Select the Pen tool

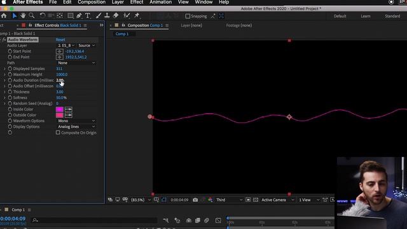pyautogui.click(x=79, y=16)
